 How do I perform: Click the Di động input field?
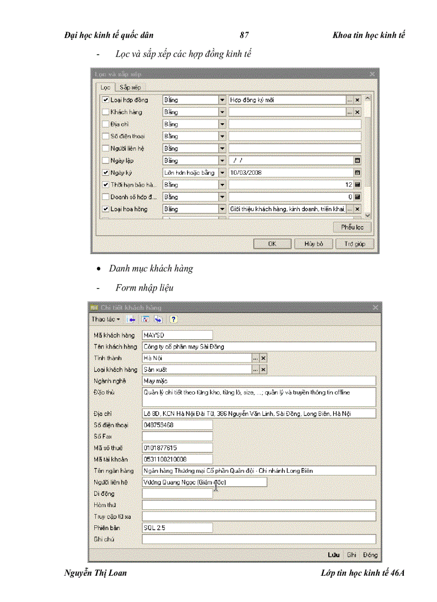pos(177,494)
